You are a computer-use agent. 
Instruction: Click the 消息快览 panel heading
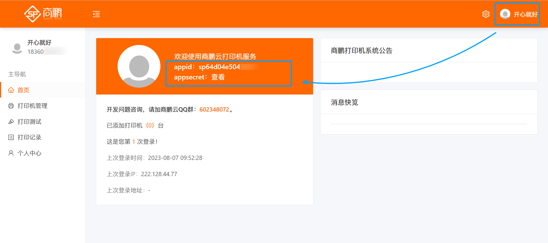344,102
